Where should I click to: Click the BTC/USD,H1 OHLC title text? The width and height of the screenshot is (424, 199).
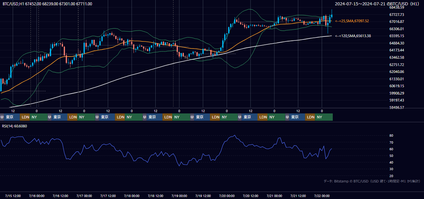[x=47, y=4]
